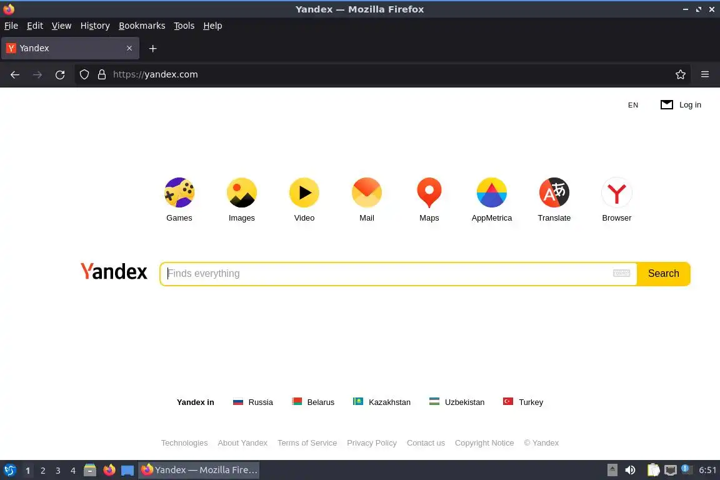Screen dimensions: 720x480
Task: View site security padlock info
Action: pyautogui.click(x=102, y=74)
